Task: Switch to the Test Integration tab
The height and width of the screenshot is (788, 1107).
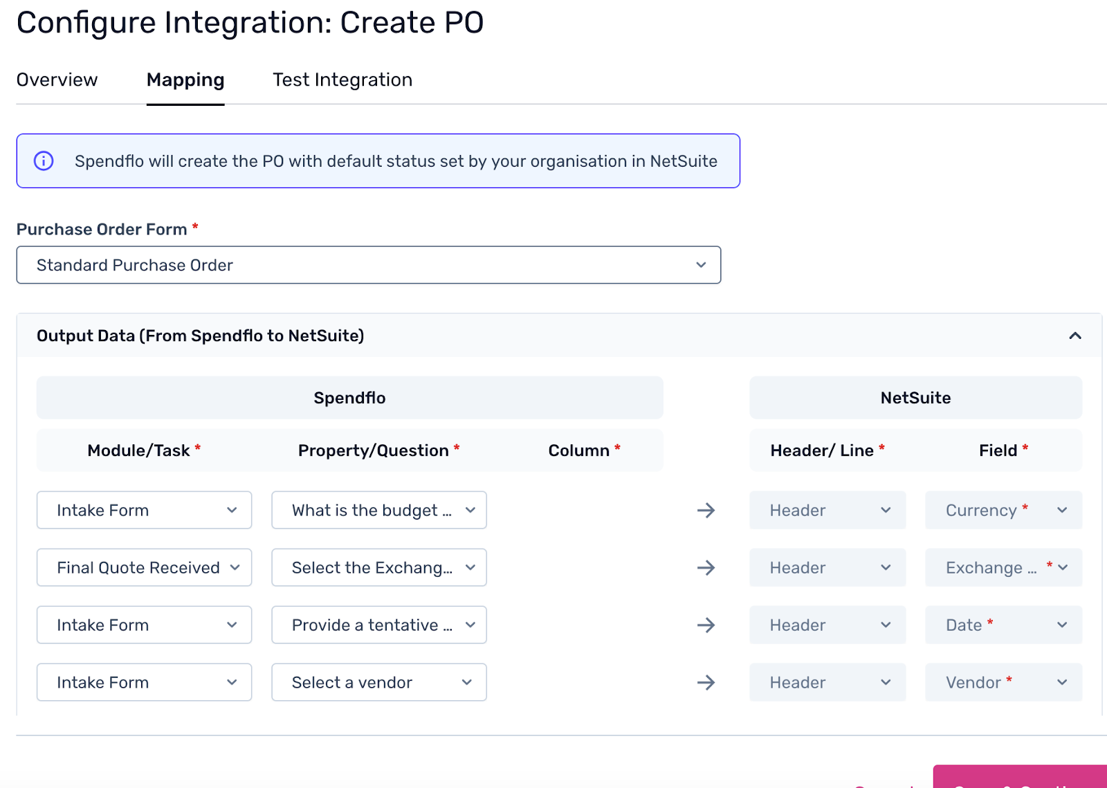Action: click(x=342, y=80)
